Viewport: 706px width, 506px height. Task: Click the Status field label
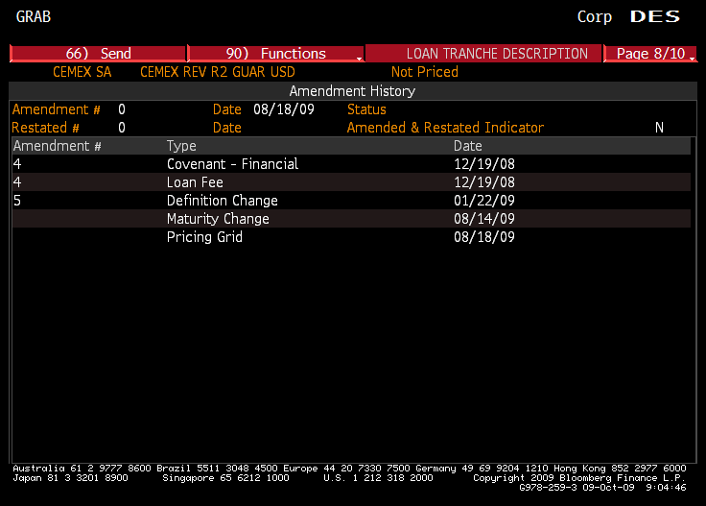366,109
